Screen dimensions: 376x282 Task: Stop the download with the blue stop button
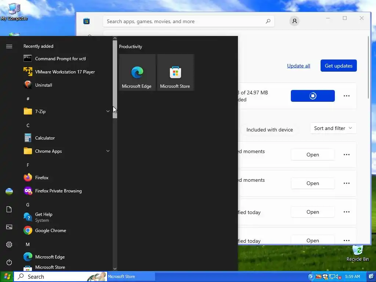point(313,96)
